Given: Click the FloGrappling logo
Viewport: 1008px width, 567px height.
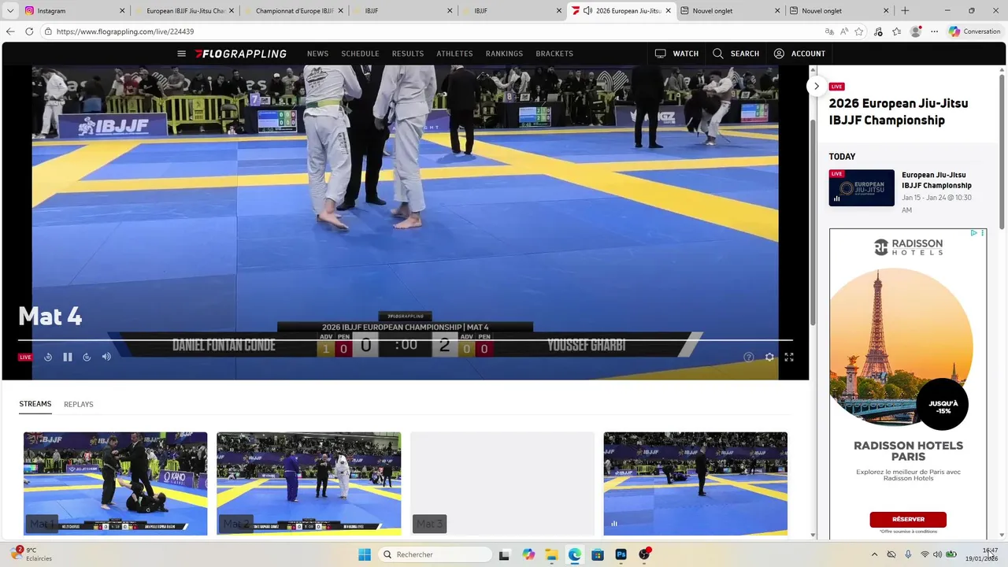Looking at the screenshot, I should (241, 54).
